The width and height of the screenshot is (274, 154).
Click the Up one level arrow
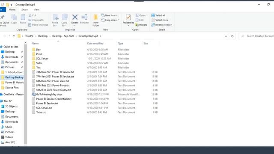tap(14, 36)
